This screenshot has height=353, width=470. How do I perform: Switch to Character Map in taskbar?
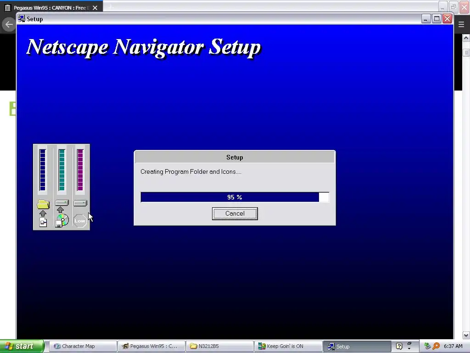point(83,346)
